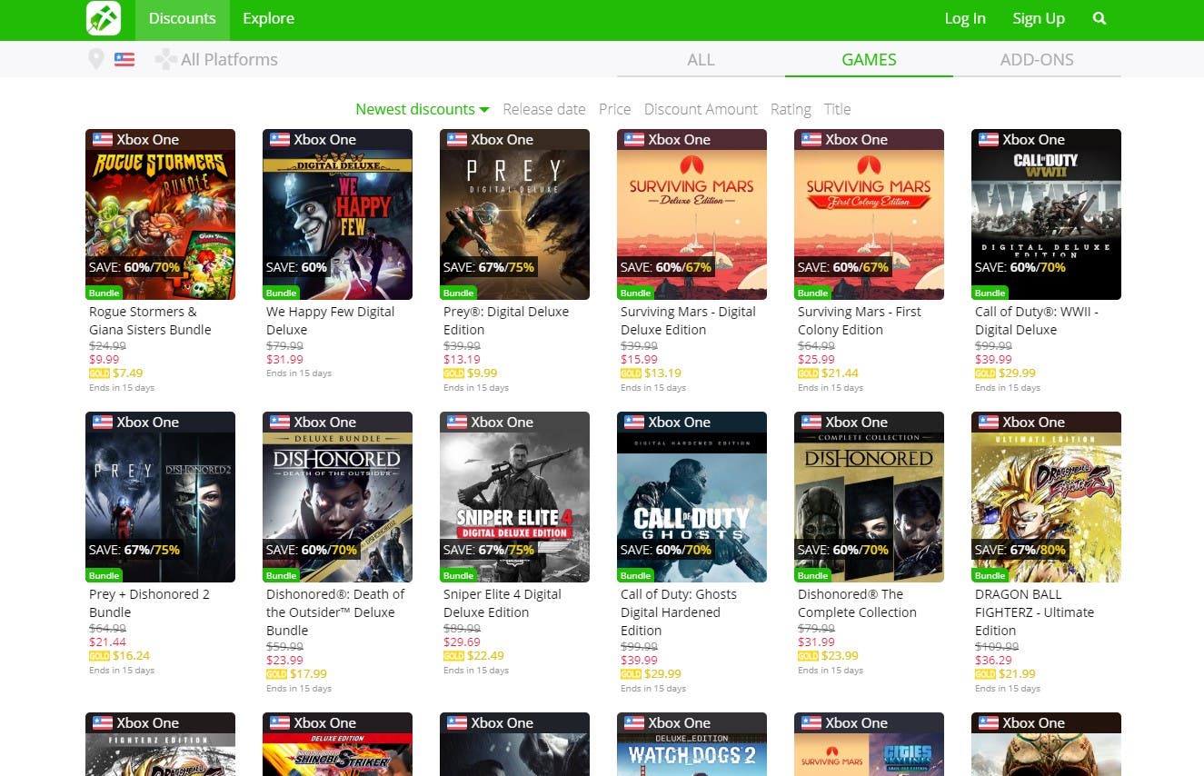This screenshot has height=776, width=1204.
Task: Click the location pin icon
Action: point(95,60)
